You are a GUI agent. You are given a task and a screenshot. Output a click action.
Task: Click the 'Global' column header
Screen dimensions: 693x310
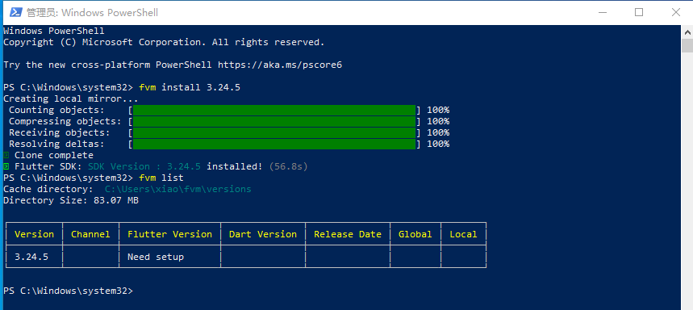(x=415, y=234)
